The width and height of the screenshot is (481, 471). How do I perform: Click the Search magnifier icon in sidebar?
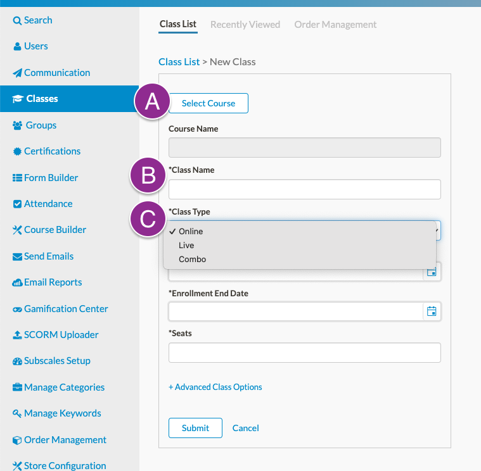[17, 20]
